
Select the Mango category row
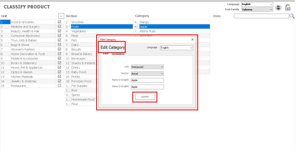pyautogui.click(x=172, y=22)
